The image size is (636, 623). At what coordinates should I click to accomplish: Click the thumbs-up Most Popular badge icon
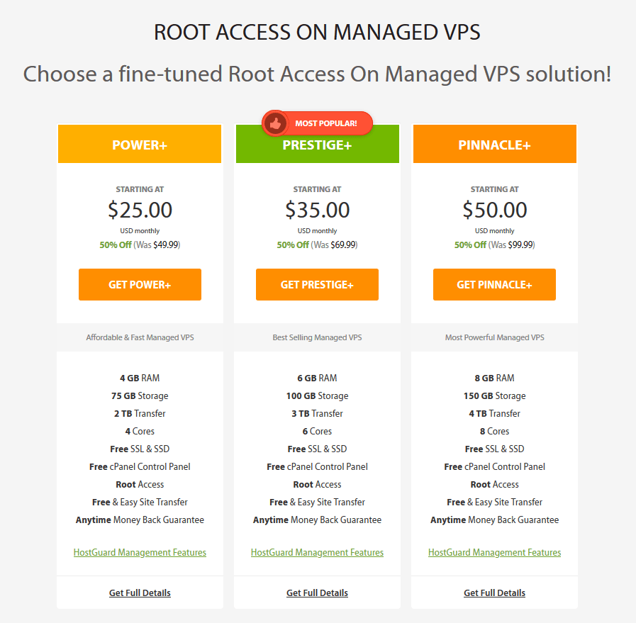(274, 123)
